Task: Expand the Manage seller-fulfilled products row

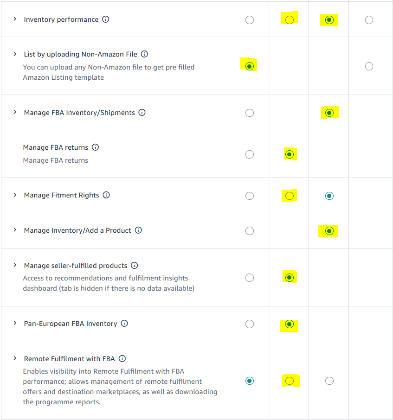Action: click(x=15, y=265)
